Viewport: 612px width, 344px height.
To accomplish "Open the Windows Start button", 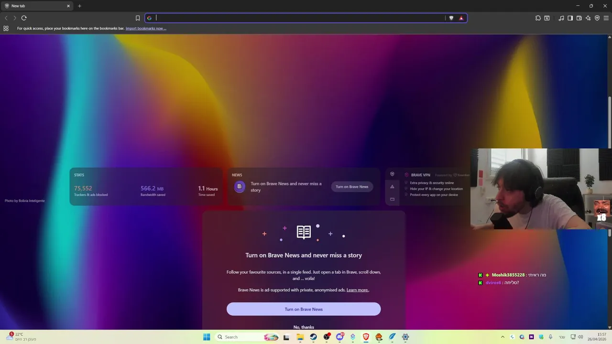I will pos(207,337).
